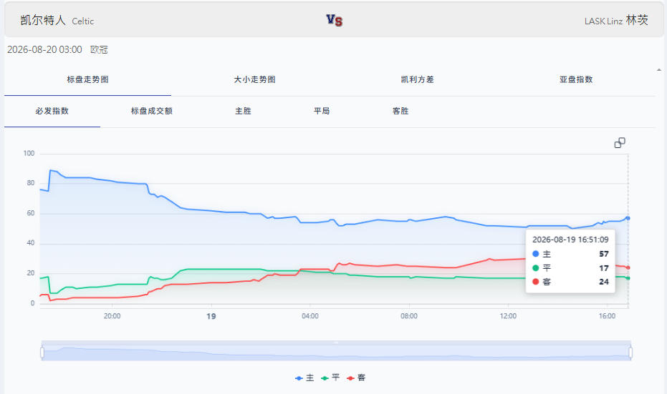Click the tooltip 主 value 57

pyautogui.click(x=604, y=254)
